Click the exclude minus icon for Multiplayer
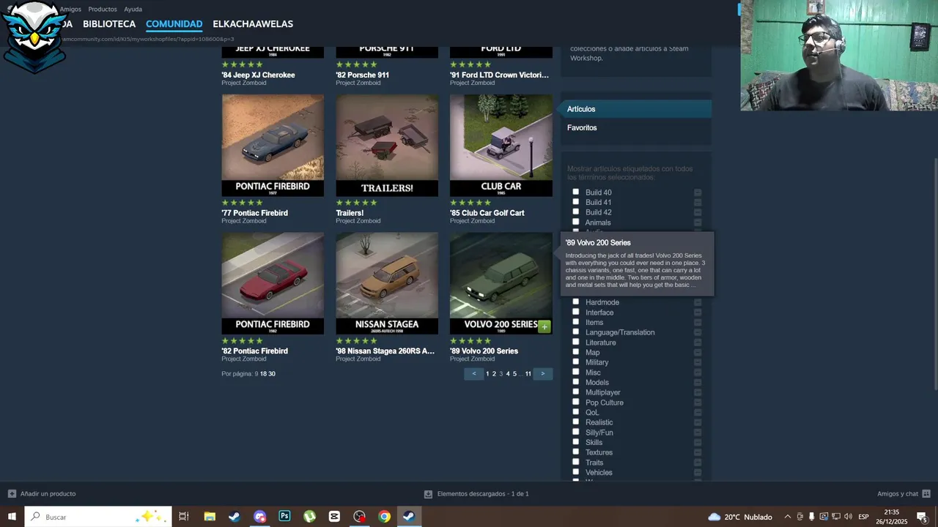The image size is (938, 527). point(698,392)
